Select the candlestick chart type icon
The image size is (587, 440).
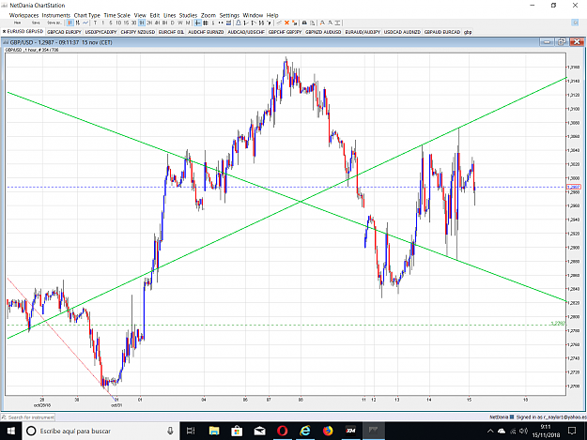pos(70,23)
